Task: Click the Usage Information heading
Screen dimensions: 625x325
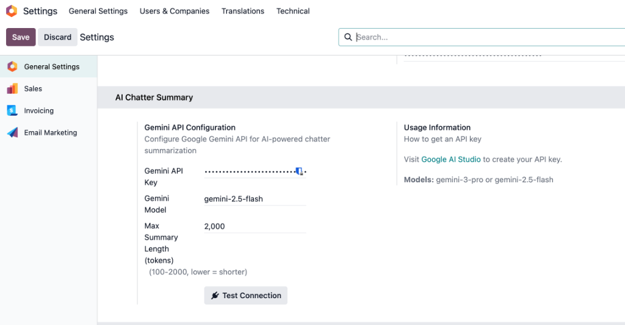Action: click(x=437, y=127)
